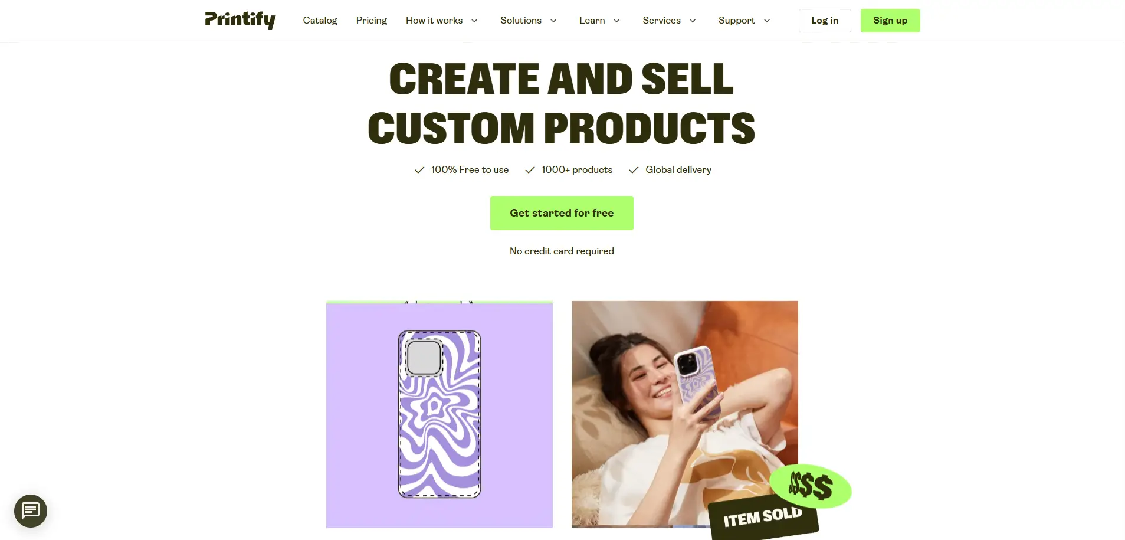
Task: Click the Log in button
Action: tap(825, 21)
